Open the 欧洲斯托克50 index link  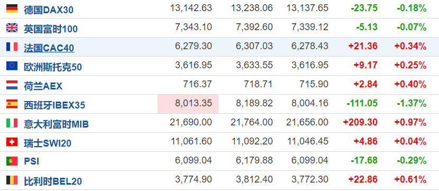pyautogui.click(x=53, y=67)
